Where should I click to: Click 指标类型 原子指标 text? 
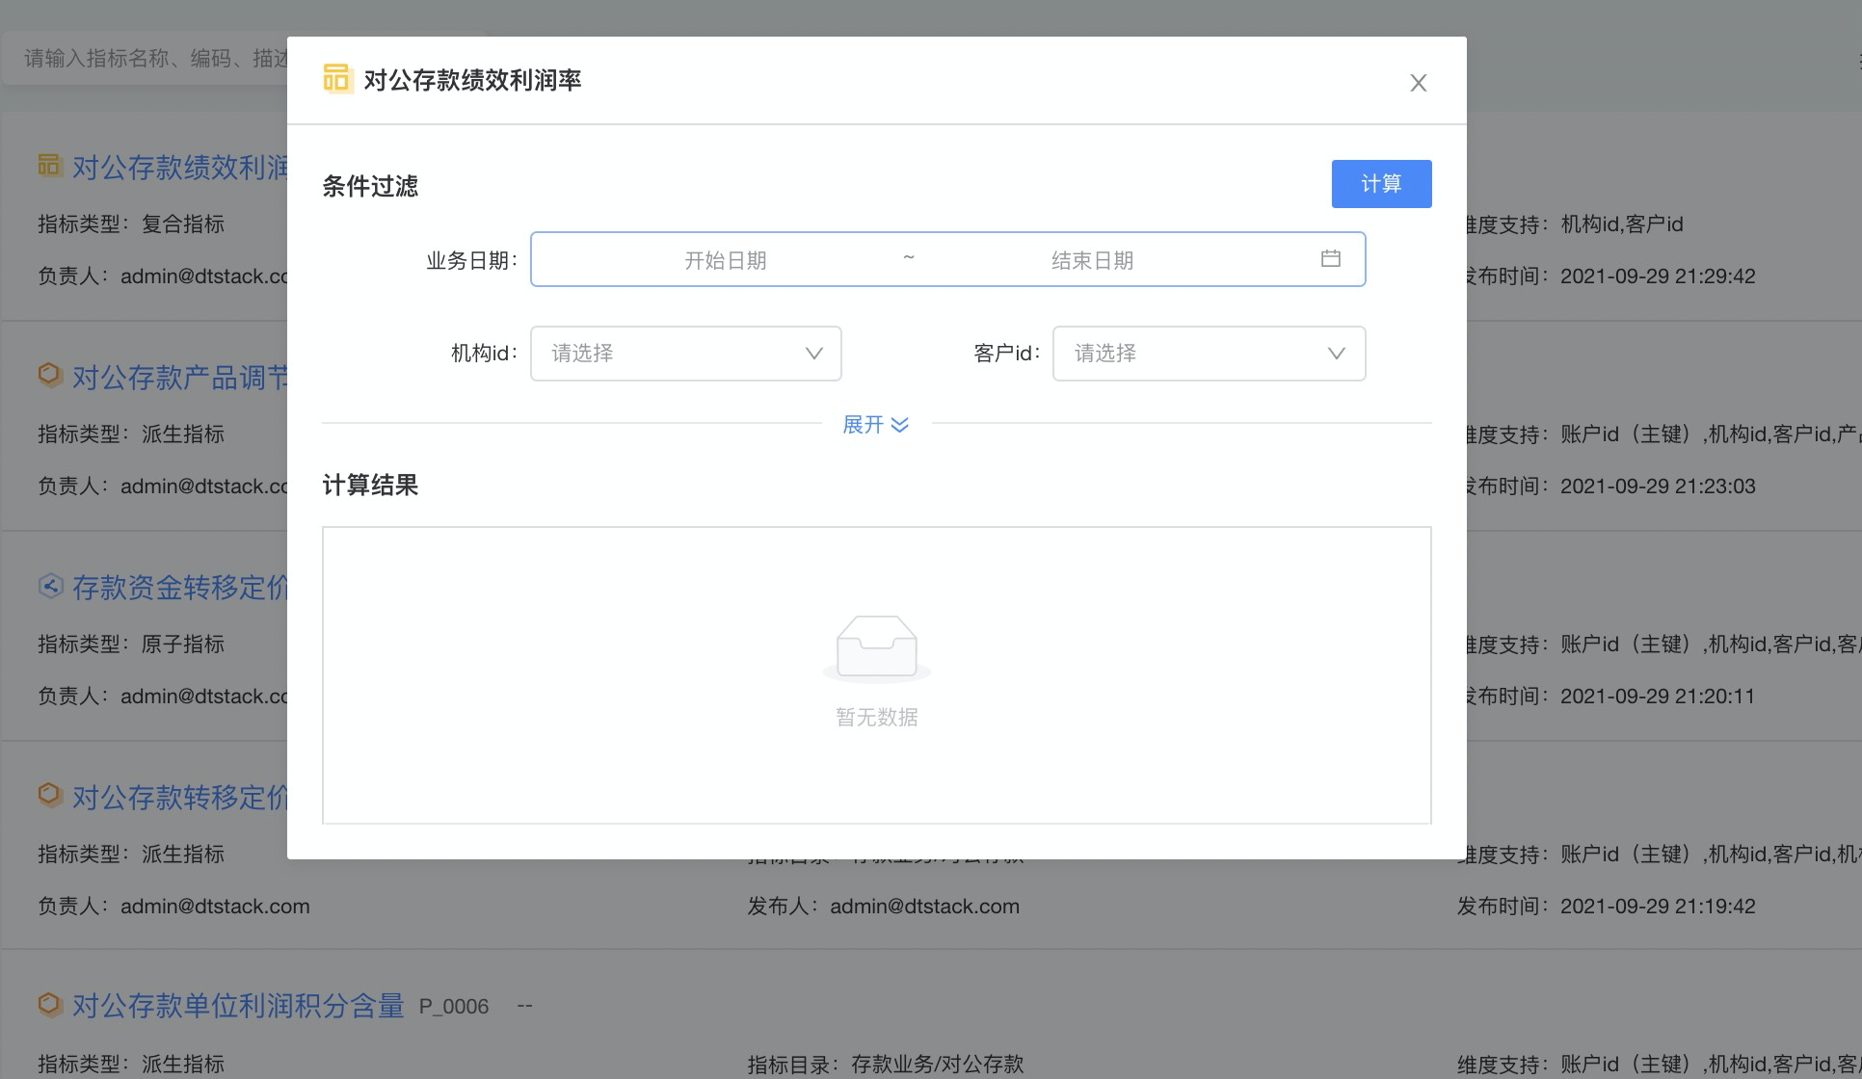(131, 645)
